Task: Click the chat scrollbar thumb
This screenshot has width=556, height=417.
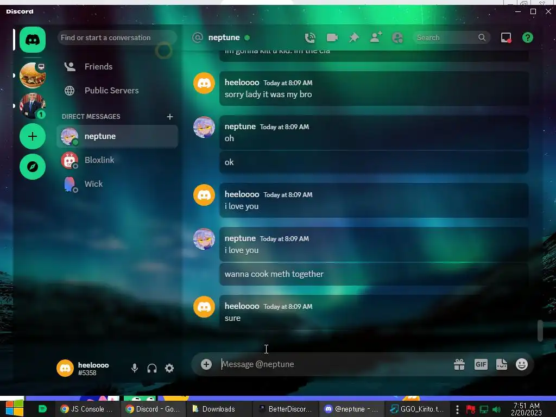Action: tap(540, 331)
